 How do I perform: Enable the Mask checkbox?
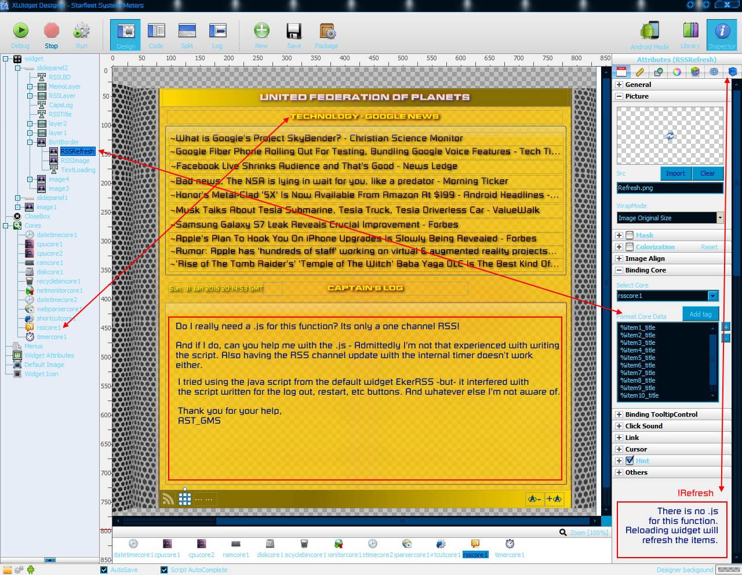630,235
